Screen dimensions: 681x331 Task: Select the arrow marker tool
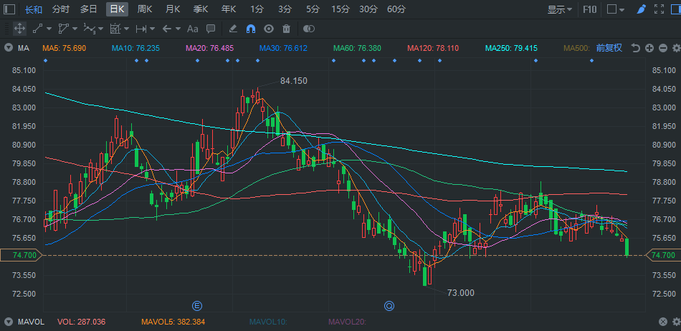[167, 29]
